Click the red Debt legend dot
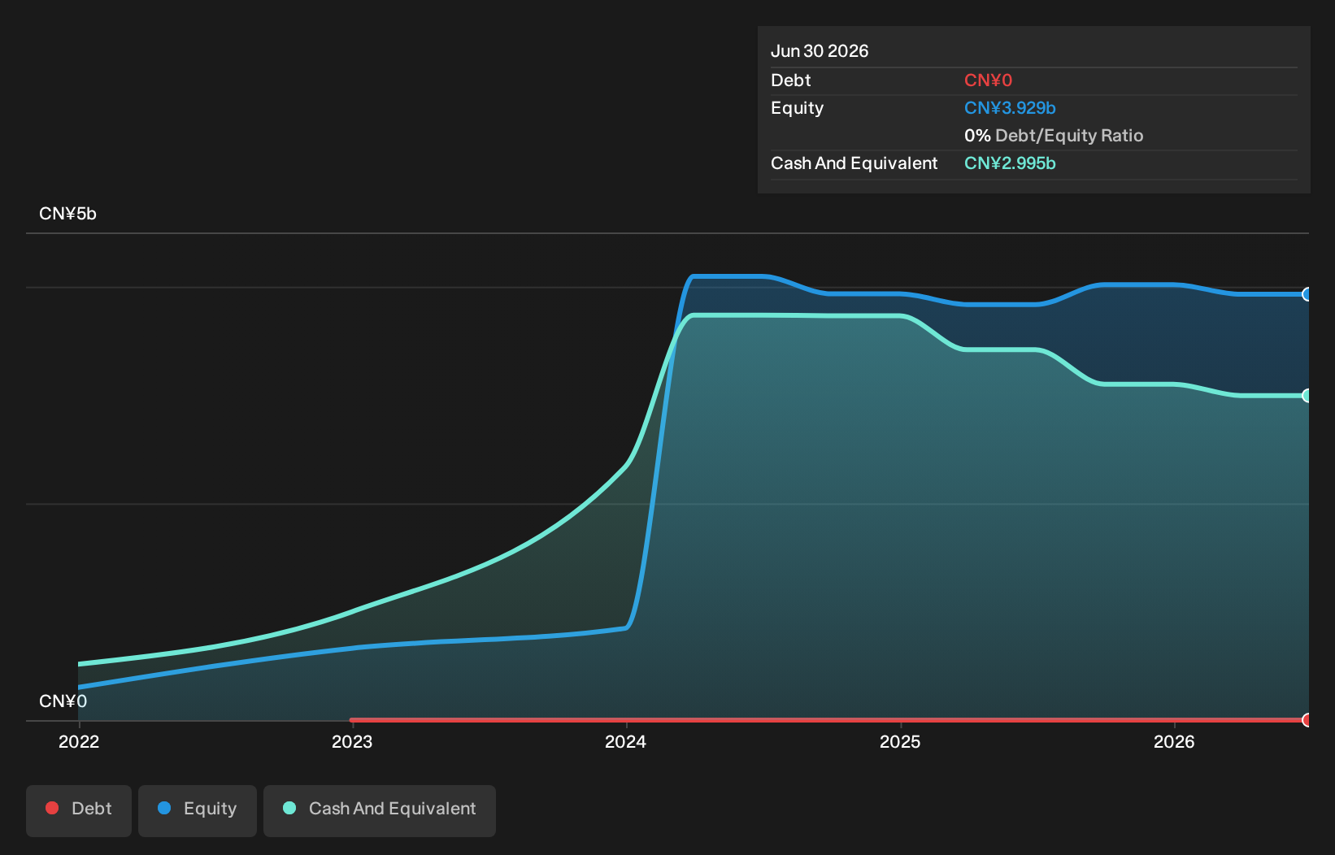Viewport: 1335px width, 855px height. [x=52, y=808]
